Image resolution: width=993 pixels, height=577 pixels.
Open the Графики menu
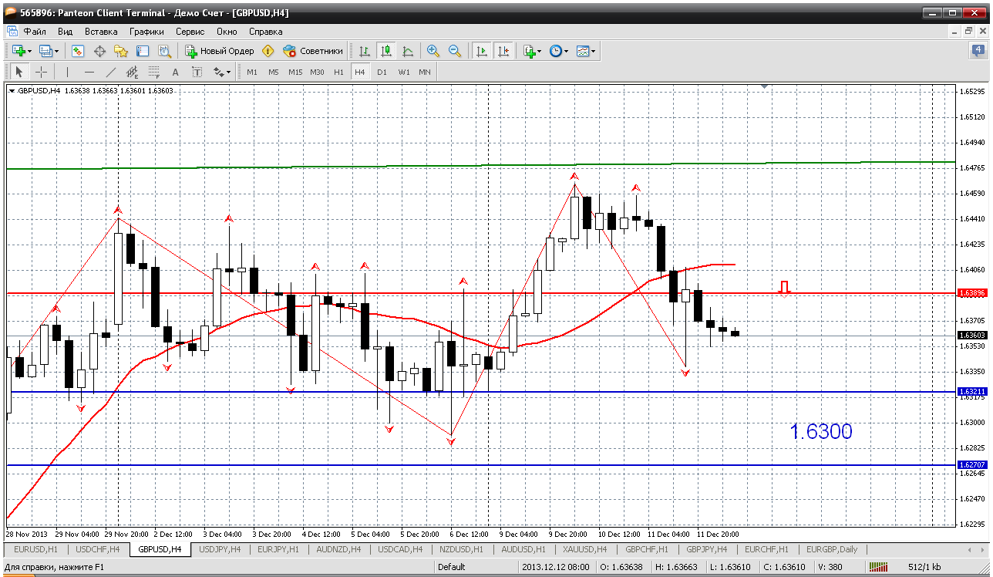146,32
